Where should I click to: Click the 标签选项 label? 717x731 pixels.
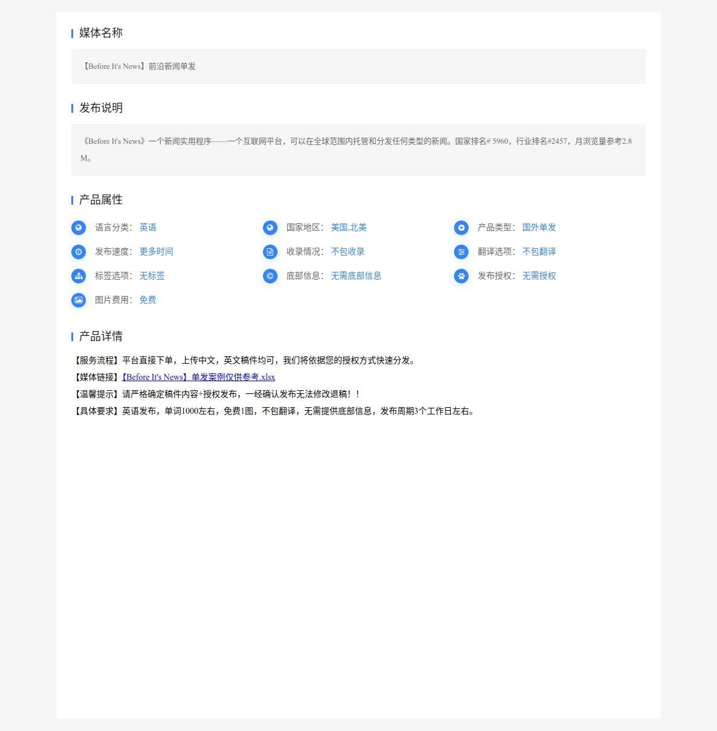click(x=114, y=276)
